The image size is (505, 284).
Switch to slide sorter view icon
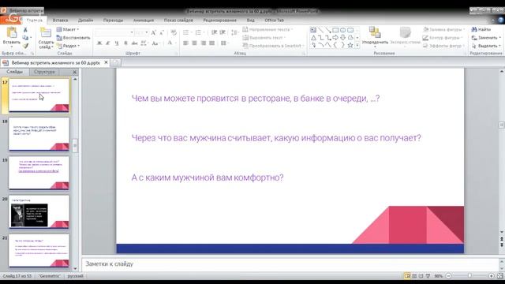[x=414, y=276]
